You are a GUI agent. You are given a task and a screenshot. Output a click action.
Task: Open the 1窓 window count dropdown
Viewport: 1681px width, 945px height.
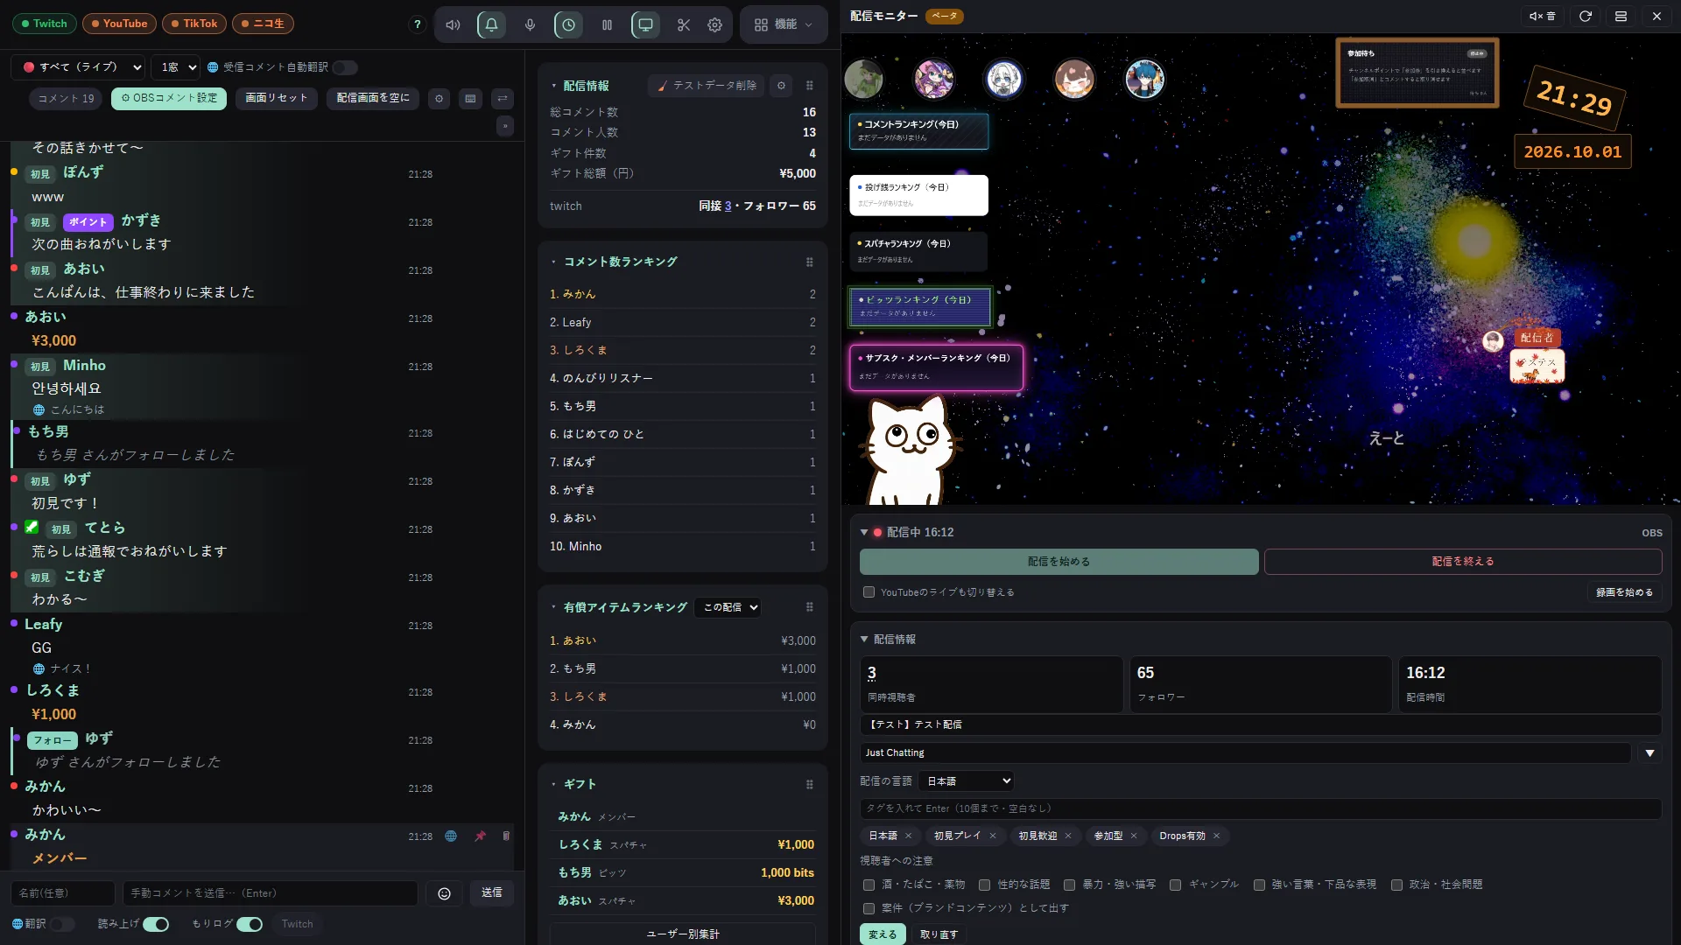click(x=175, y=67)
